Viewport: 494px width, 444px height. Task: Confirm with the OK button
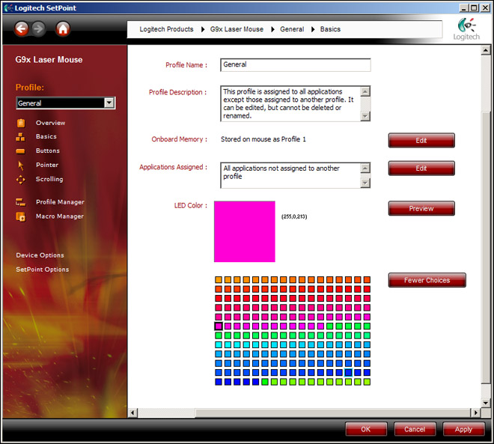tap(366, 429)
